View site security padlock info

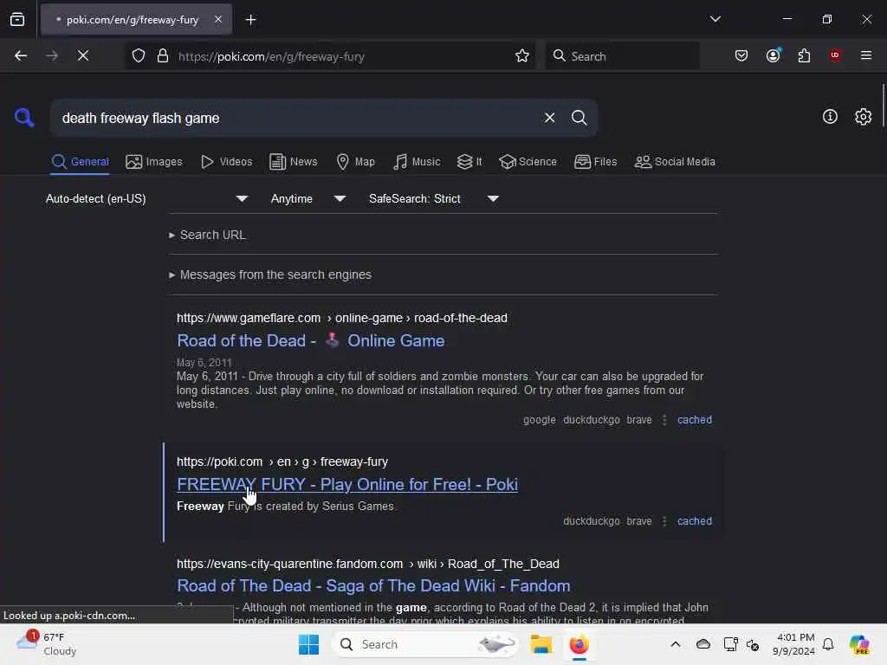point(163,56)
